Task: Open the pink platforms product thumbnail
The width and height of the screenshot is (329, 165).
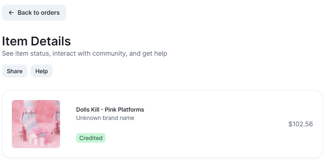Action: [x=36, y=124]
